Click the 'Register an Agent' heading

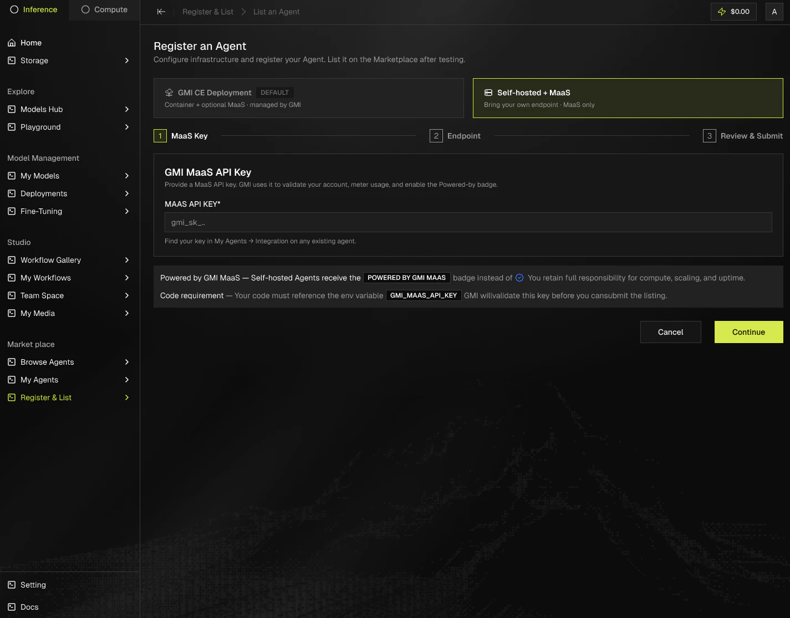[200, 46]
